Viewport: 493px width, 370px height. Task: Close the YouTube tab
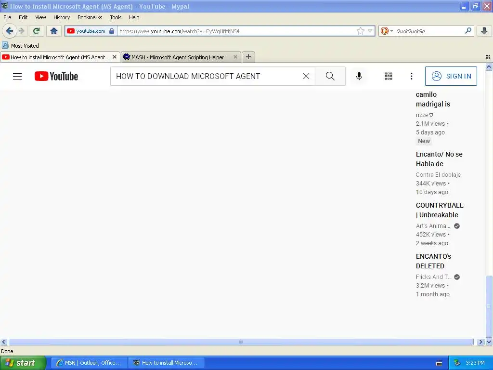(x=115, y=57)
